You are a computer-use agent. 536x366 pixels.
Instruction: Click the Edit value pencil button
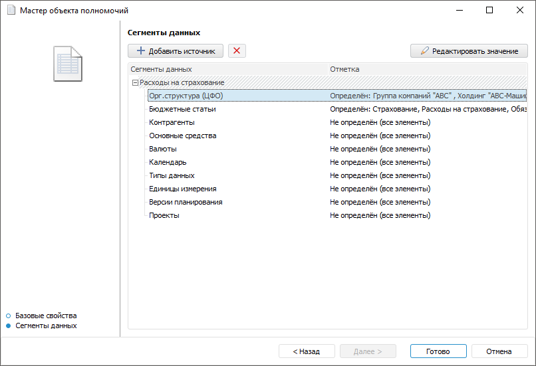[469, 51]
